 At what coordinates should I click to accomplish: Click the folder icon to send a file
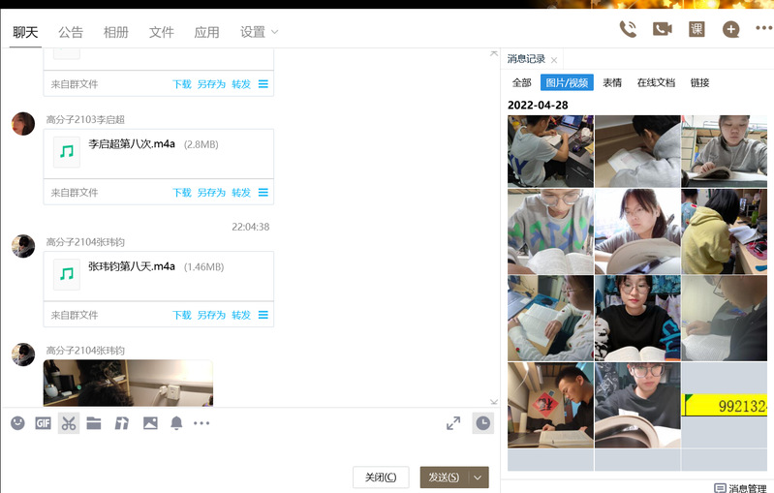coord(94,423)
